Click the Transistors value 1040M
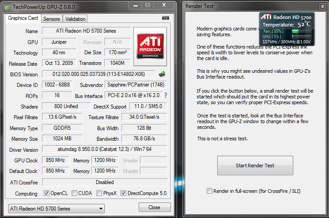 [x=117, y=63]
